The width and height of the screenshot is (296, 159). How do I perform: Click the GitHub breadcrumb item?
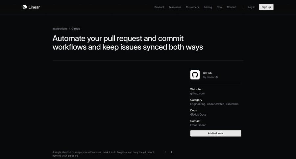76,29
